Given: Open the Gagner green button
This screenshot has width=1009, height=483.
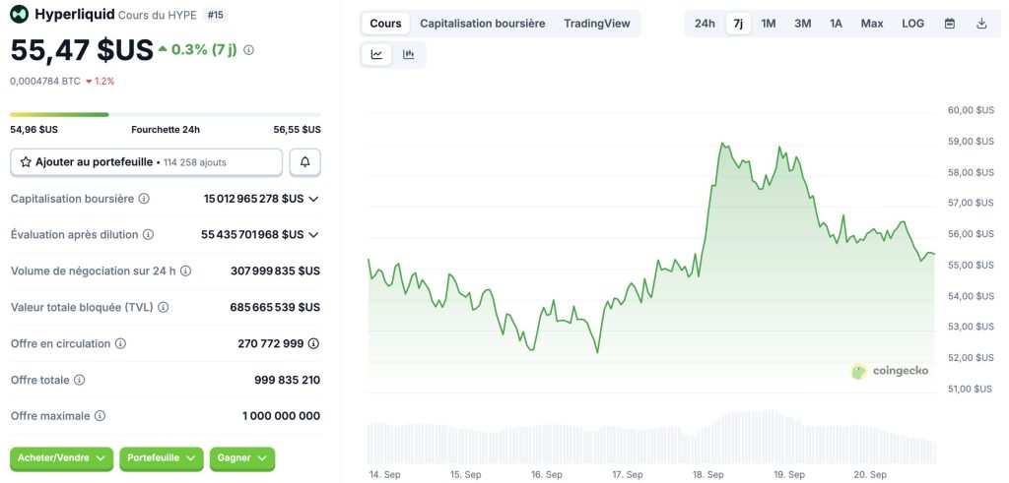Looking at the screenshot, I should click(241, 458).
